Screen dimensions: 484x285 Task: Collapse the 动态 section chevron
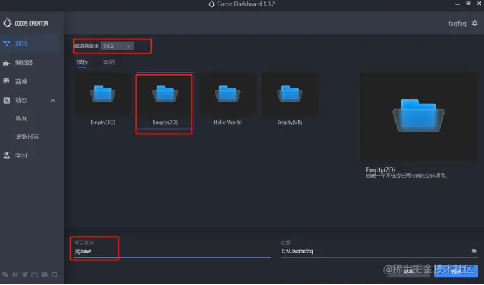pos(52,100)
